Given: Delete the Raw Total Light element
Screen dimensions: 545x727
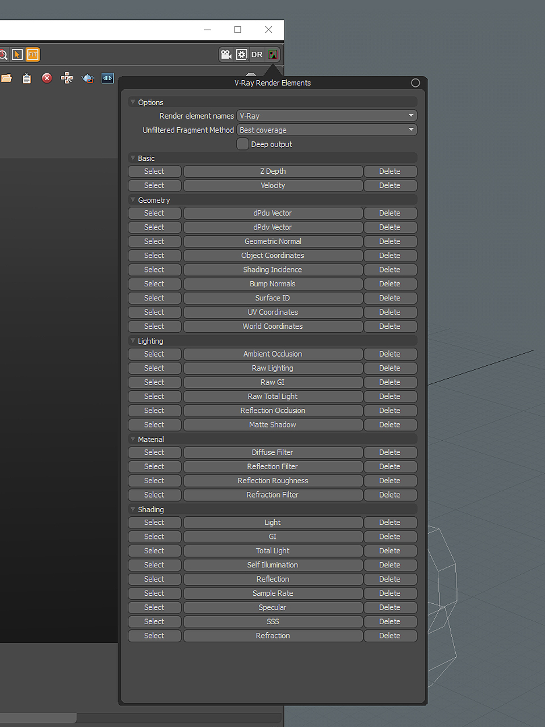Looking at the screenshot, I should coord(390,396).
